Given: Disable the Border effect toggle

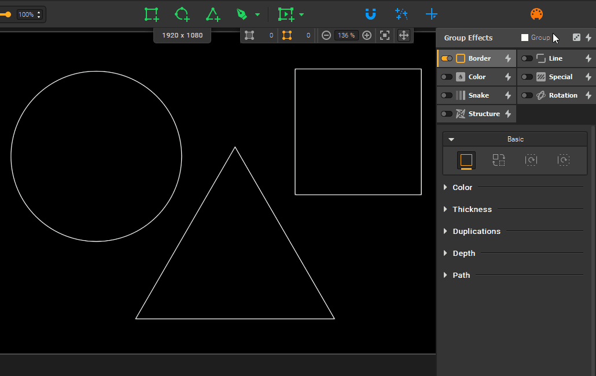Looking at the screenshot, I should pyautogui.click(x=446, y=58).
